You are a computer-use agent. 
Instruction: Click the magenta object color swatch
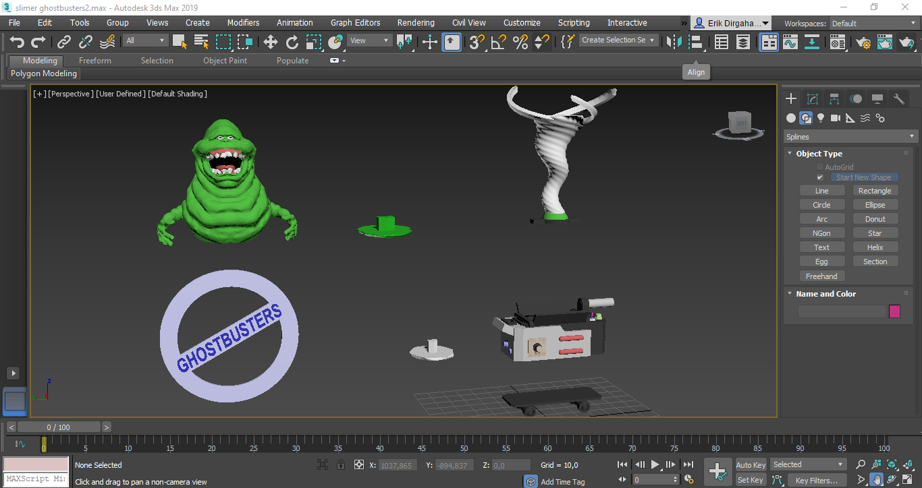click(894, 311)
